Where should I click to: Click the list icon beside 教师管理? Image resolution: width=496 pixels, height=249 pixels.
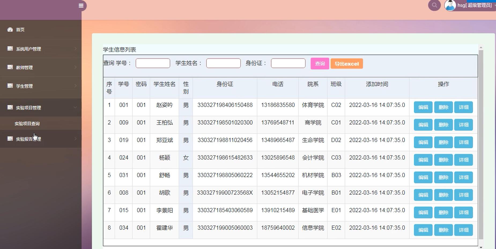tap(10, 67)
